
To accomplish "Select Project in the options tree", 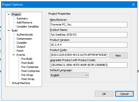I will [x=16, y=14].
